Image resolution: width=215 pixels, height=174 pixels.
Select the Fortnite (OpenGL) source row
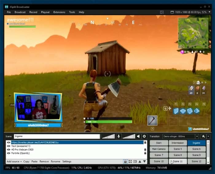point(77,153)
